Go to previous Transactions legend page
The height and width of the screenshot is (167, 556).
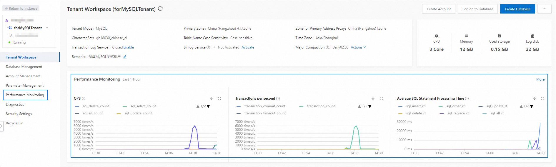359,106
